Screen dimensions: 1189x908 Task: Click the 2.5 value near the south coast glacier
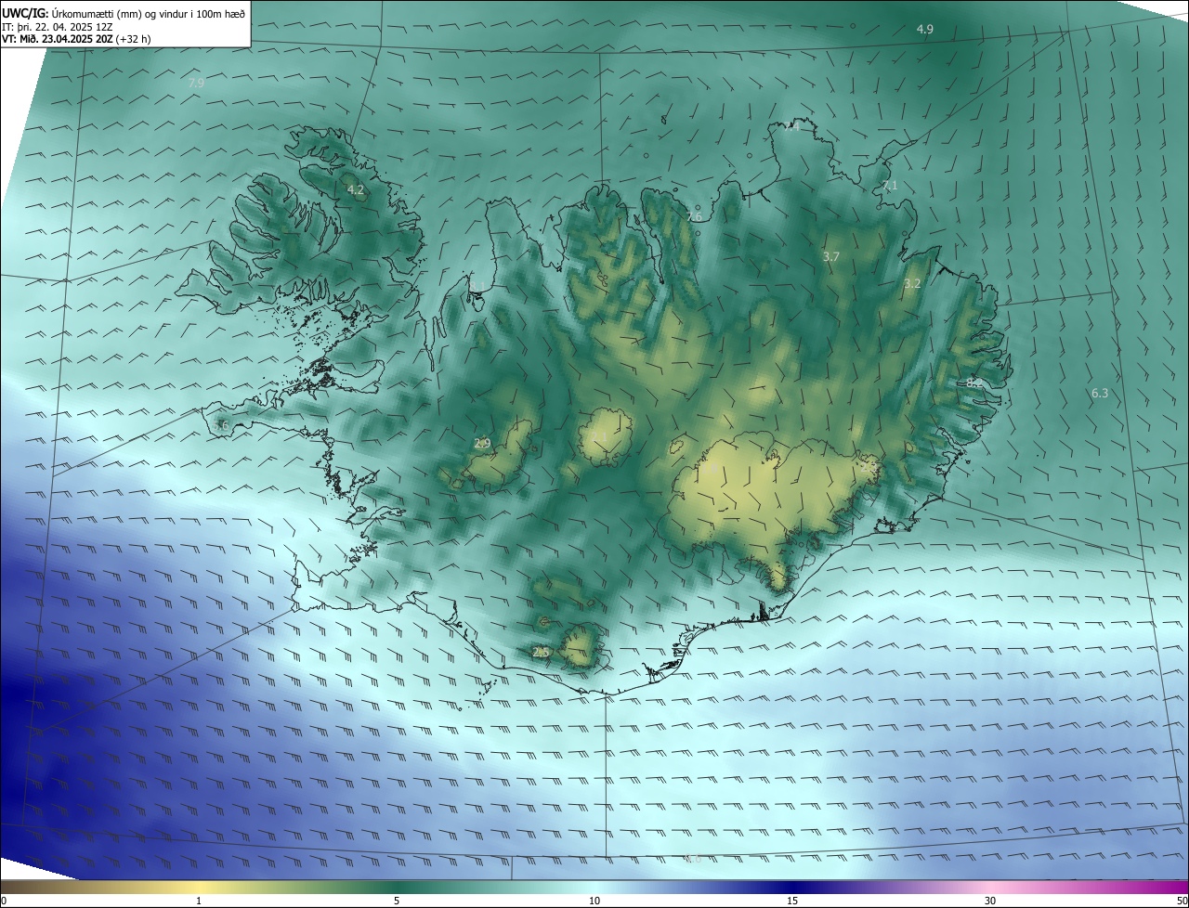coord(541,653)
